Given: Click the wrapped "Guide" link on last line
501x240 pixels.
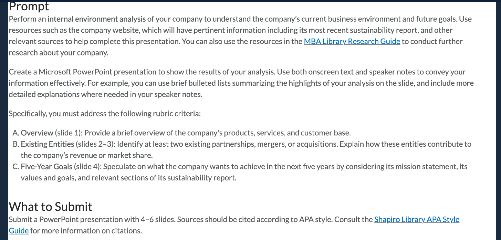Looking at the screenshot, I should tap(19, 231).
